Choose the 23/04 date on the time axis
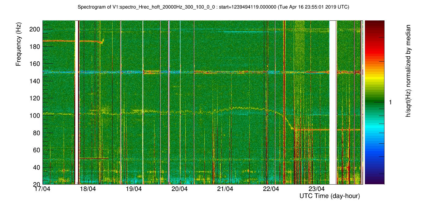 tap(317, 189)
